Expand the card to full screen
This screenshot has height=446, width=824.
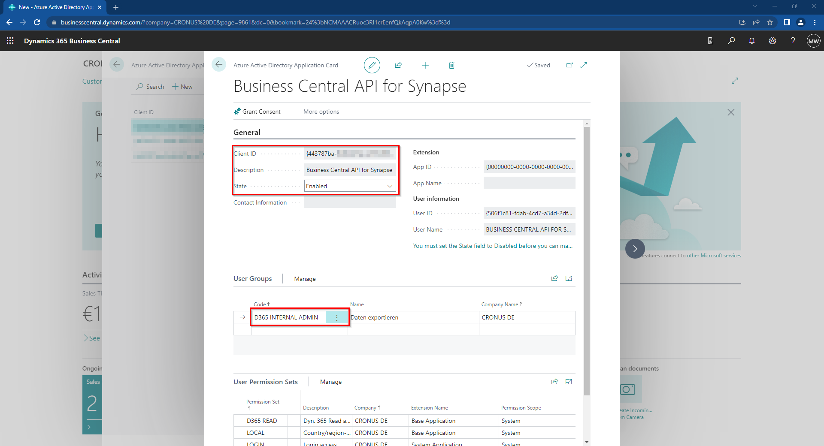pyautogui.click(x=584, y=65)
